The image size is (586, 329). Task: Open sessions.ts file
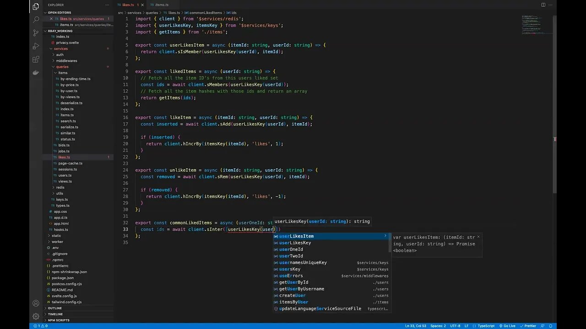[68, 169]
